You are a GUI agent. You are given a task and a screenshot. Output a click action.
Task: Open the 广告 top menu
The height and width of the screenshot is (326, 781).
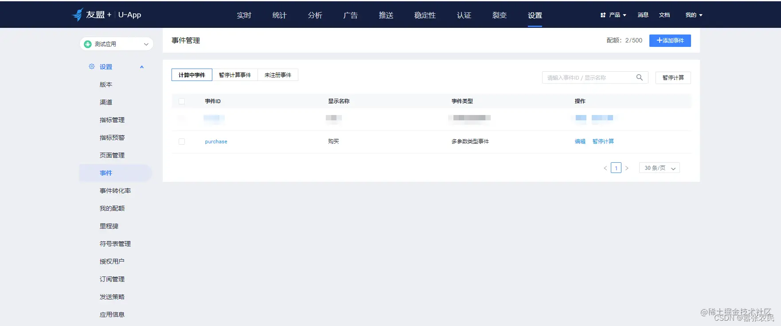pyautogui.click(x=350, y=15)
